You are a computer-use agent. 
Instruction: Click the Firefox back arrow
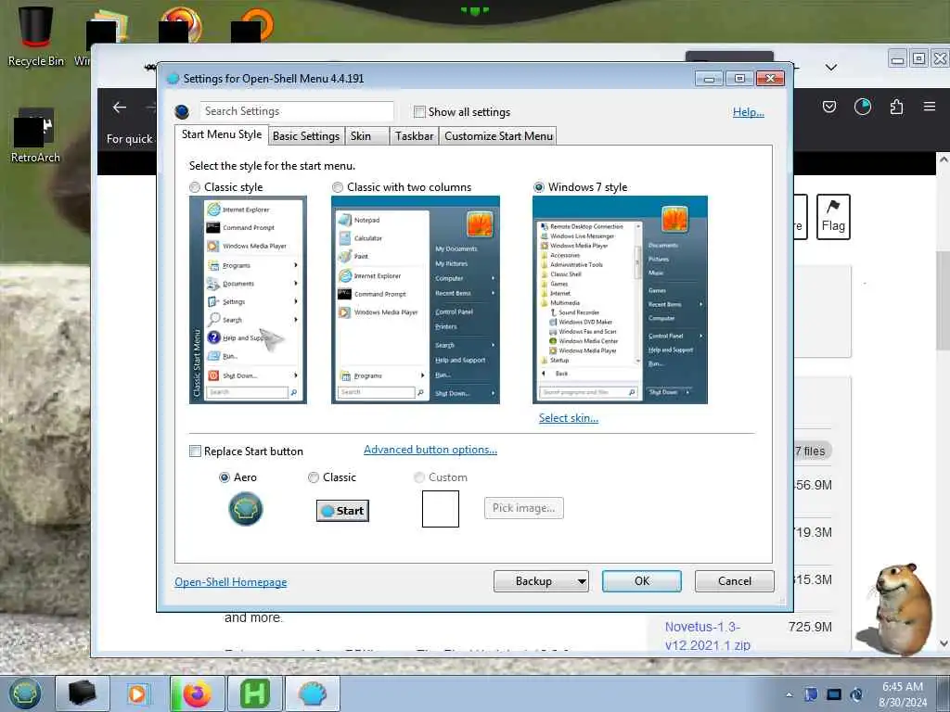click(x=120, y=108)
